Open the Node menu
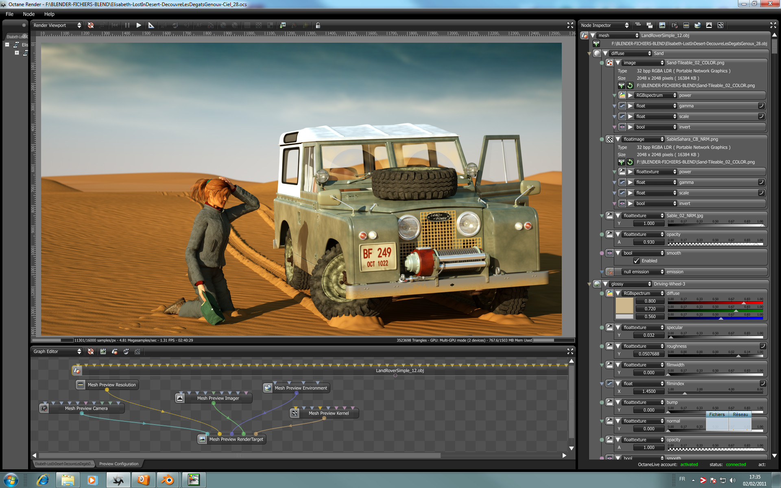The width and height of the screenshot is (781, 488). point(28,14)
